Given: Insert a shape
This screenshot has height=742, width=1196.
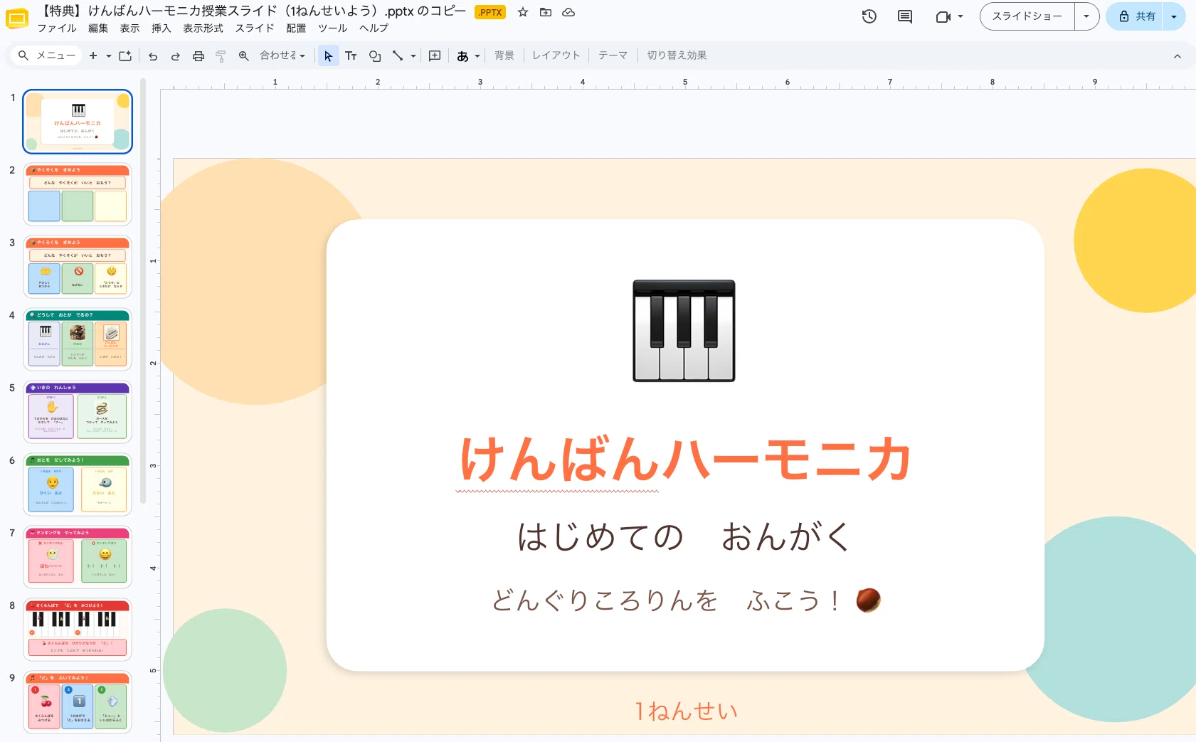Looking at the screenshot, I should 375,55.
